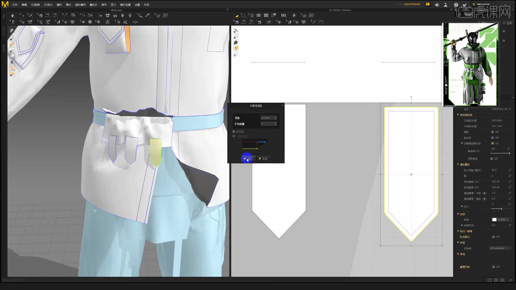Select the Pin tool in the 3D sidebar
The image size is (516, 290).
click(x=12, y=44)
